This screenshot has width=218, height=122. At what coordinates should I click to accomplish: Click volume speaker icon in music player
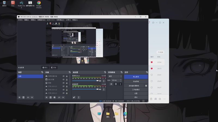(x=160, y=99)
